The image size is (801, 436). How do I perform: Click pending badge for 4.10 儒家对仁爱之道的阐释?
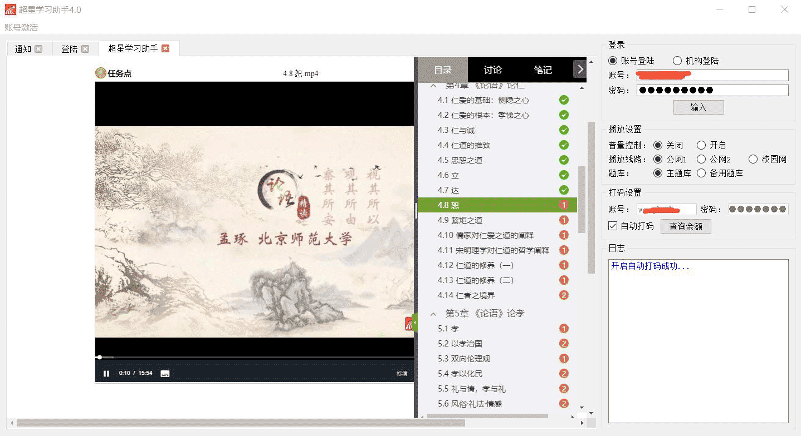click(x=564, y=235)
